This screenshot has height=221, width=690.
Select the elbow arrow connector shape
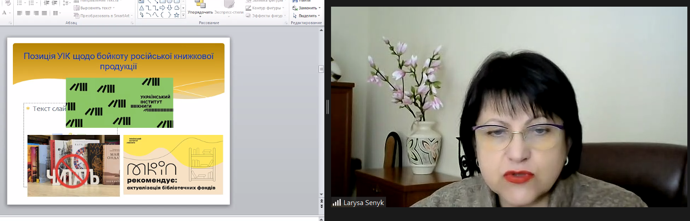pos(155,8)
